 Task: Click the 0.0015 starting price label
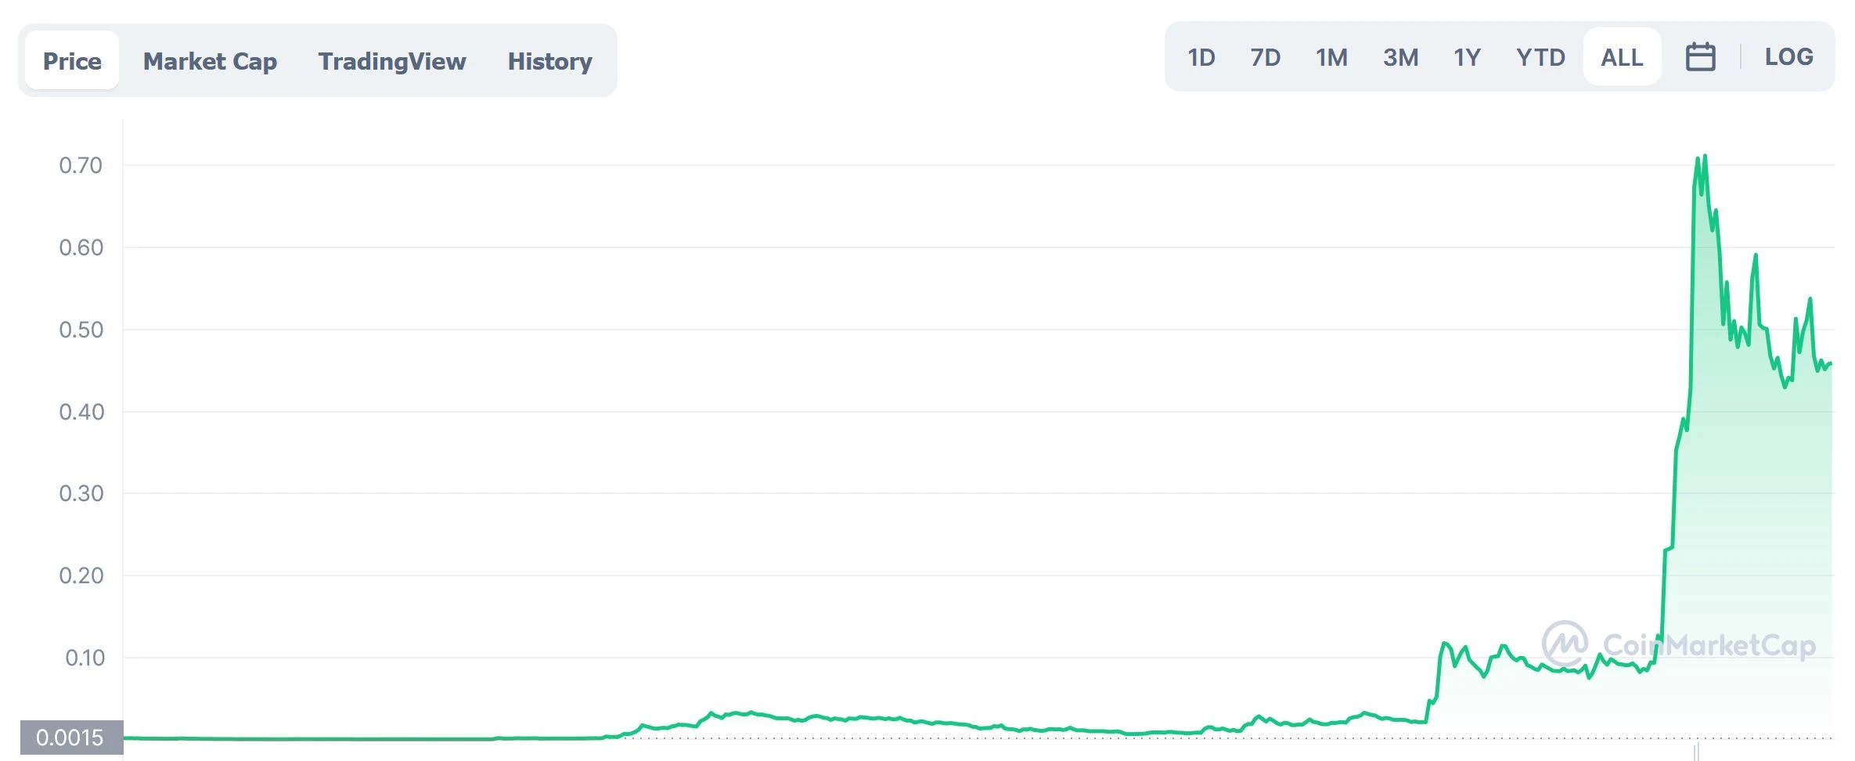click(71, 738)
